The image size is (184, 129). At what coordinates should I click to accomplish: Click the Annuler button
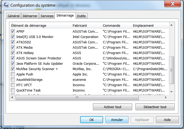click(x=117, y=120)
